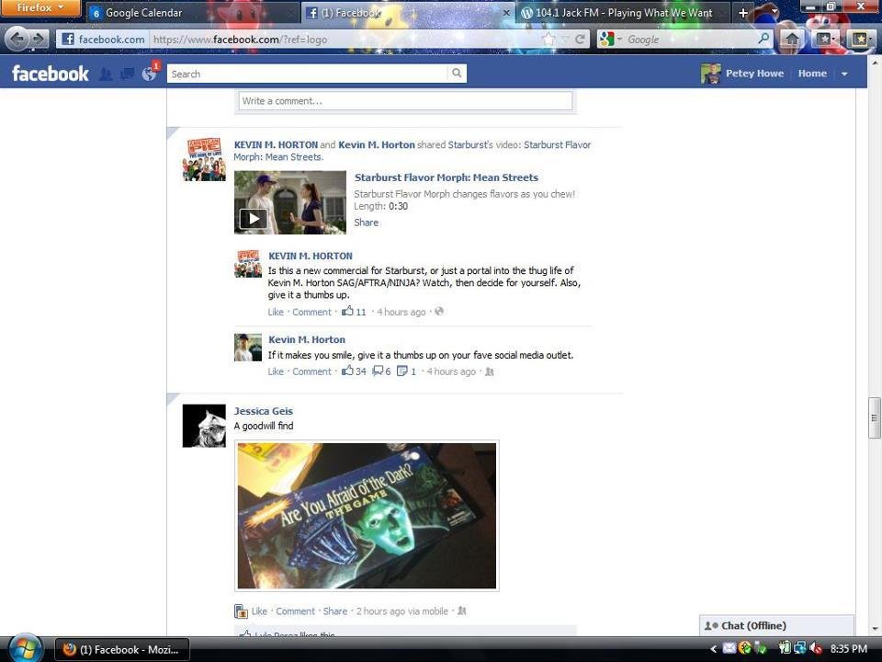Go back with the browser back arrow

[x=17, y=39]
